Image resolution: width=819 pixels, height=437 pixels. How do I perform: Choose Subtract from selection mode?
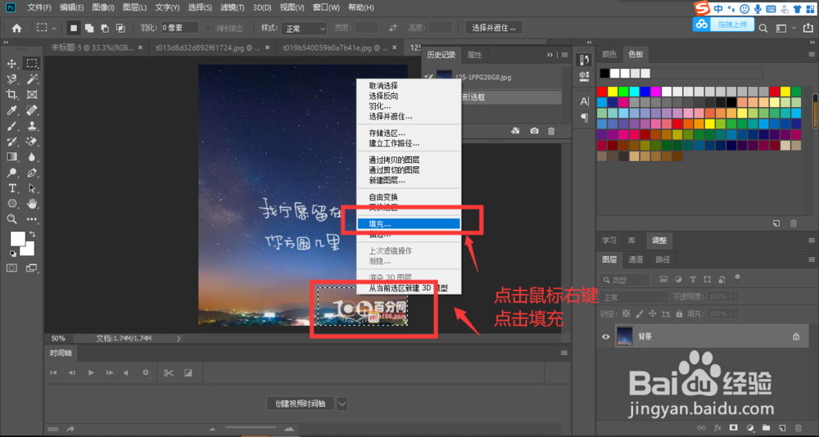tap(105, 28)
